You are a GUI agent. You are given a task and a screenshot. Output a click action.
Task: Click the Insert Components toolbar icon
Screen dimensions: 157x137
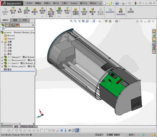(x=13, y=11)
